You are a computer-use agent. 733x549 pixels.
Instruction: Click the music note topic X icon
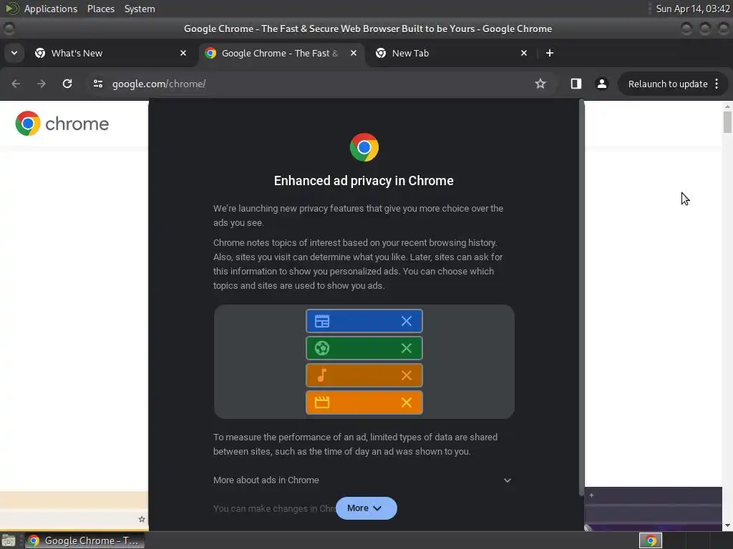click(x=407, y=375)
